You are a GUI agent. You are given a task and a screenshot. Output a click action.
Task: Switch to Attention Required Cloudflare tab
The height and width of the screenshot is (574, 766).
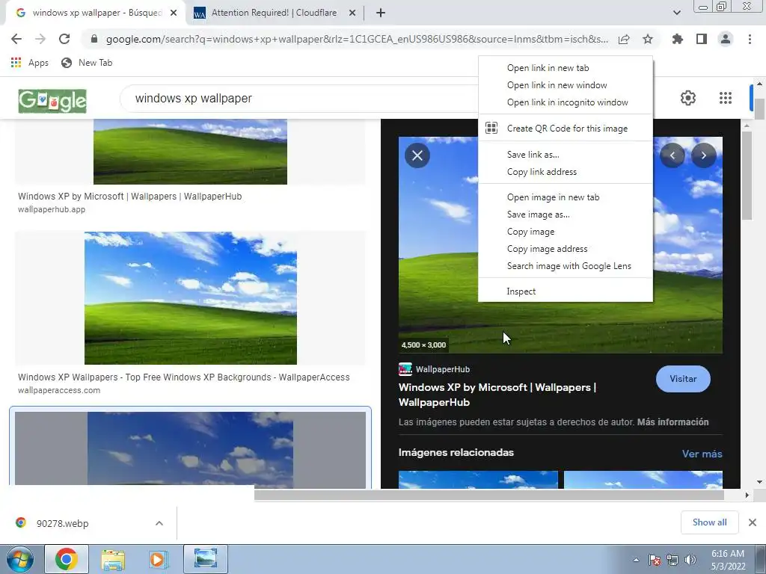pyautogui.click(x=274, y=13)
